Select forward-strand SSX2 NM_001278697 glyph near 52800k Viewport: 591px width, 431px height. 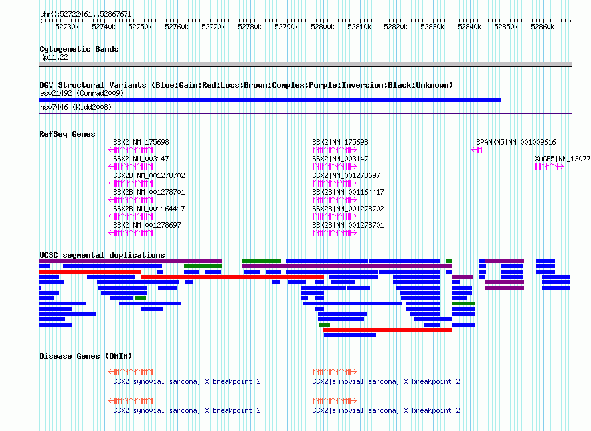[x=335, y=183]
